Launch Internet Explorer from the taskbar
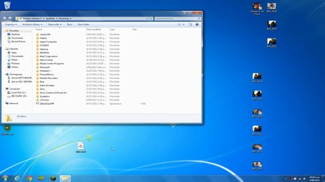The width and height of the screenshot is (325, 182). pyautogui.click(x=17, y=178)
